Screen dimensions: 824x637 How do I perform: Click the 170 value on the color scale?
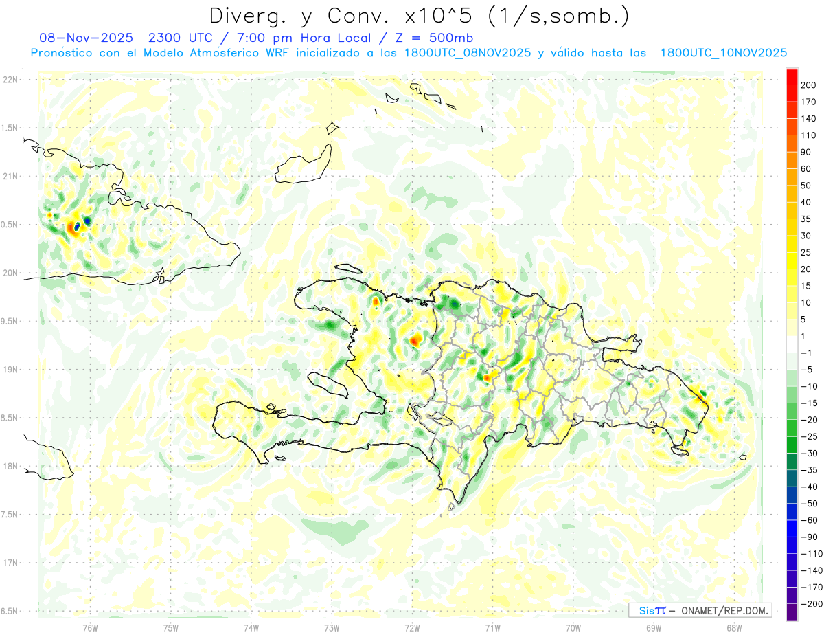pos(808,102)
